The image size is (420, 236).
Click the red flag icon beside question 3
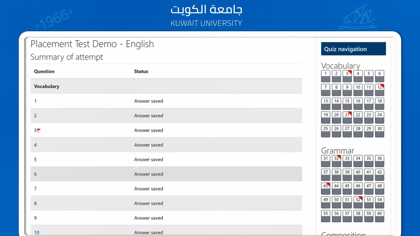[x=39, y=130]
